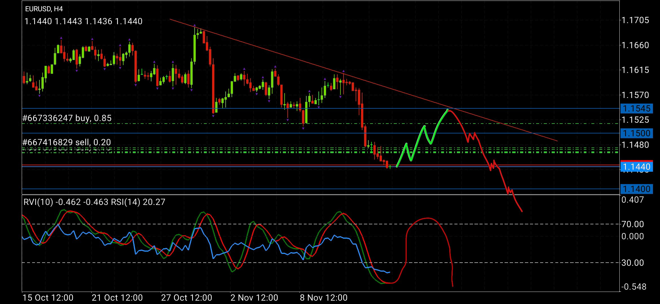Click the 8 Nov 12:00 time label

[324, 298]
